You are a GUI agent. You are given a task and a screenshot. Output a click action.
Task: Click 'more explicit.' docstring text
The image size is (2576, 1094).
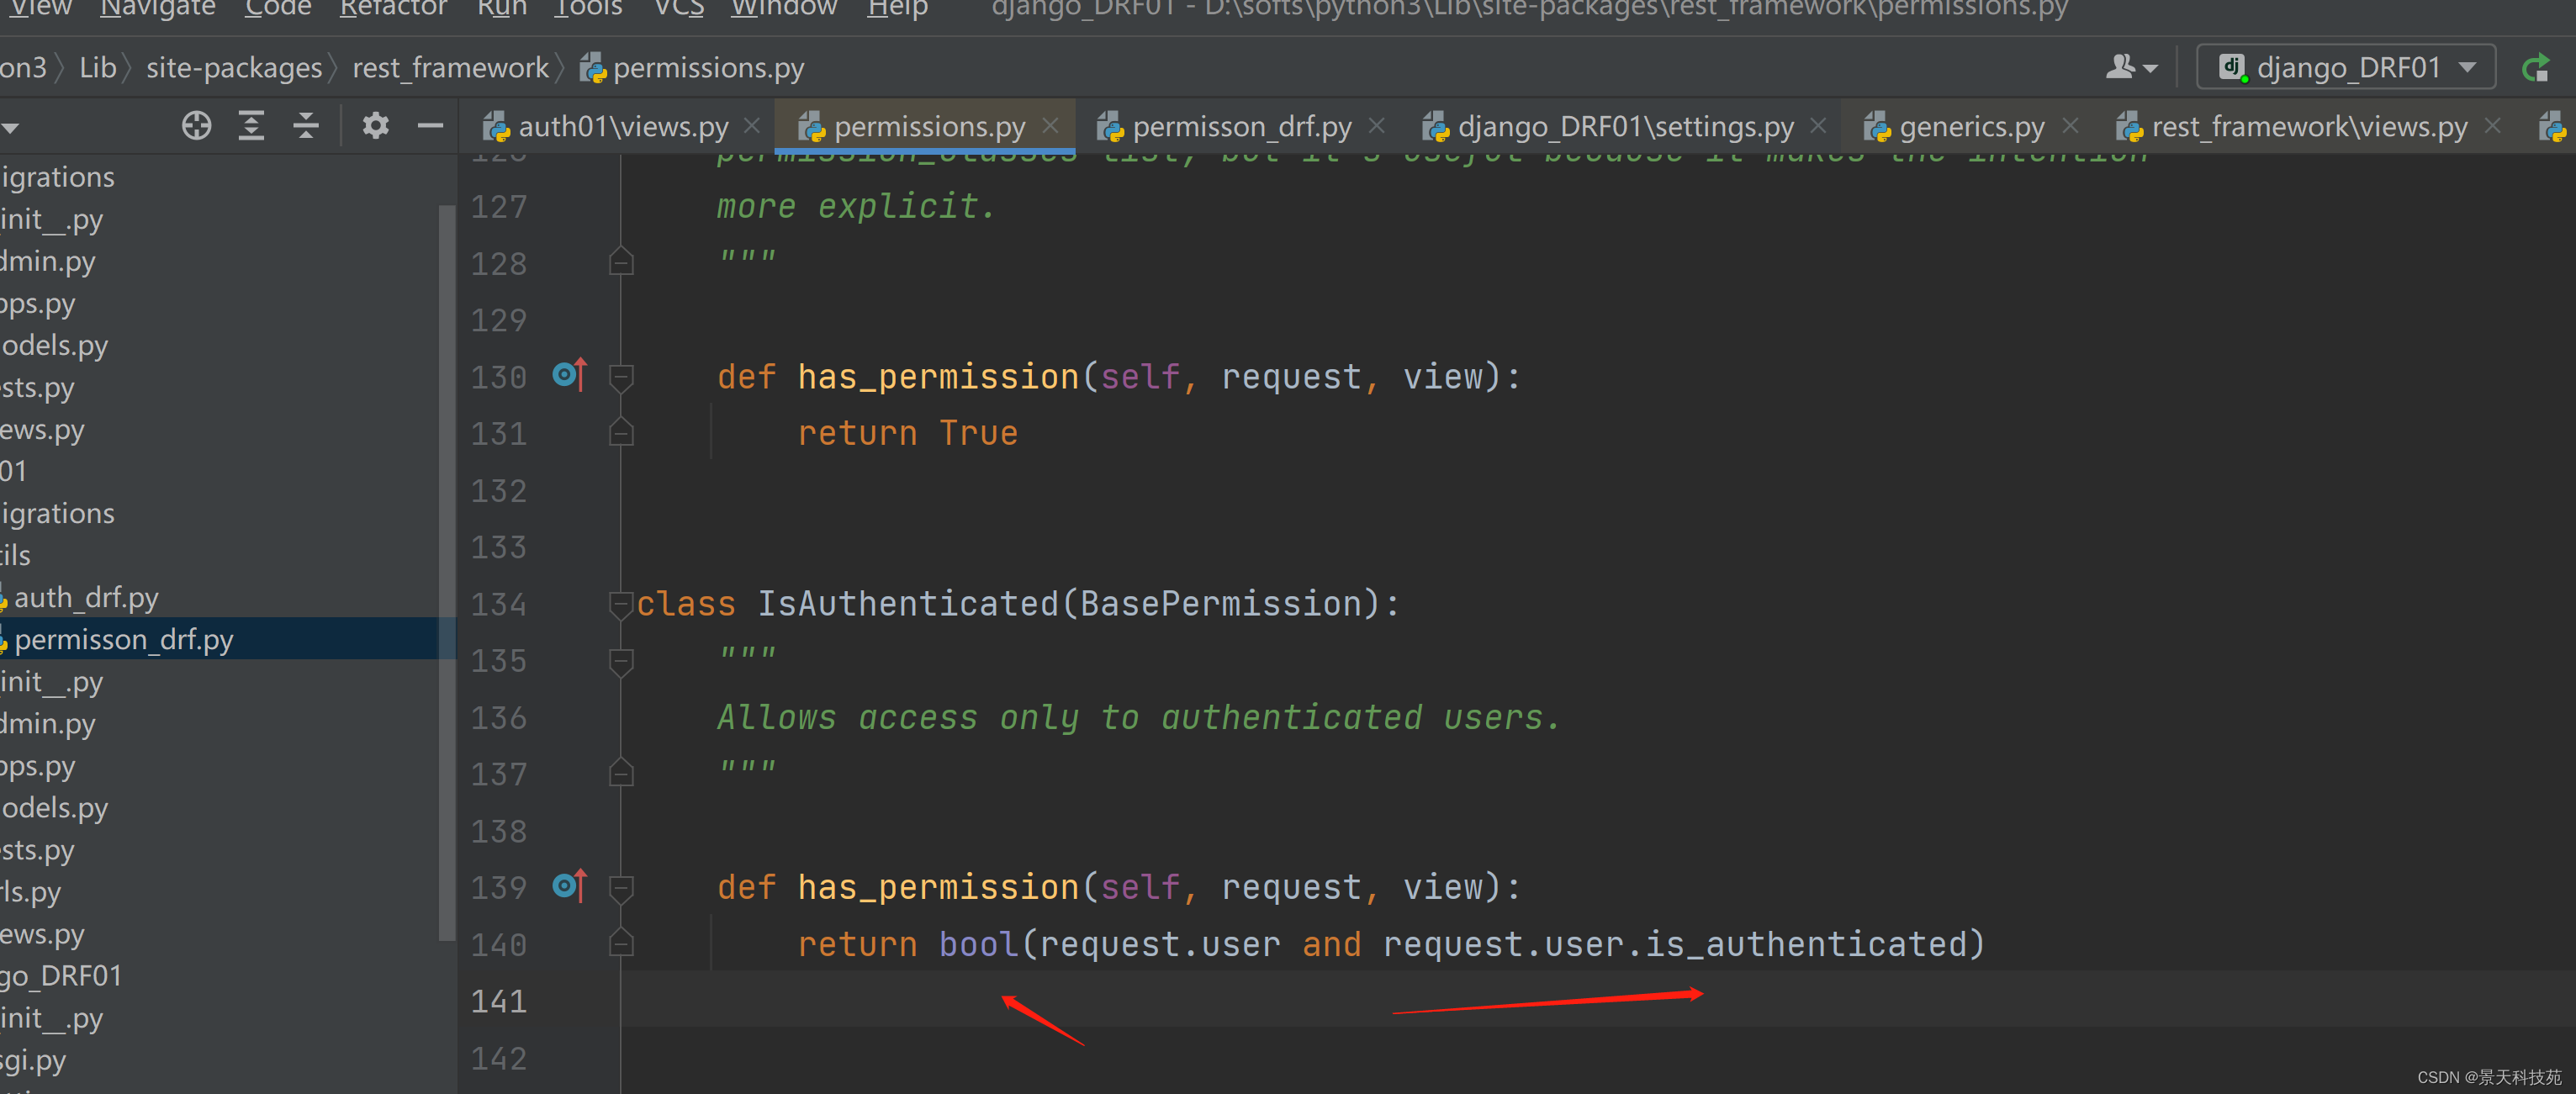point(856,206)
